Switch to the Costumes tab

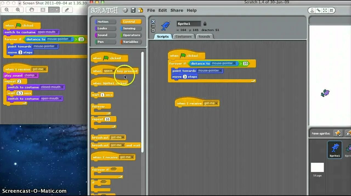pos(183,37)
